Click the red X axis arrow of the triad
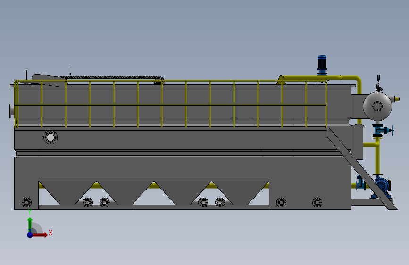The height and width of the screenshot is (265, 409). [40, 235]
